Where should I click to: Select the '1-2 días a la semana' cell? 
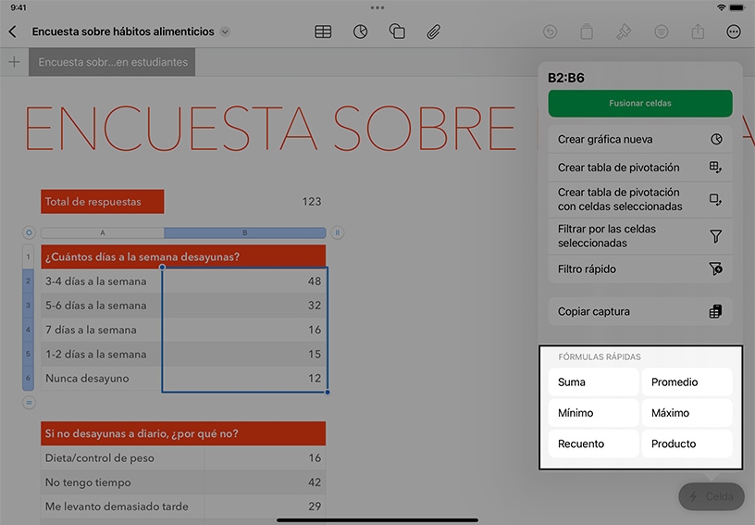click(x=102, y=354)
